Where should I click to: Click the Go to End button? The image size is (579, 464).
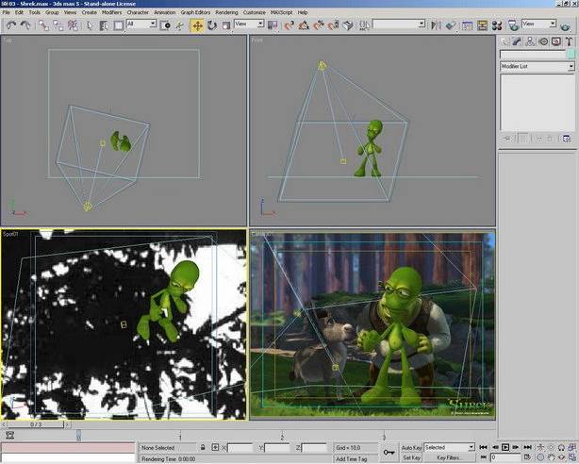(x=528, y=447)
